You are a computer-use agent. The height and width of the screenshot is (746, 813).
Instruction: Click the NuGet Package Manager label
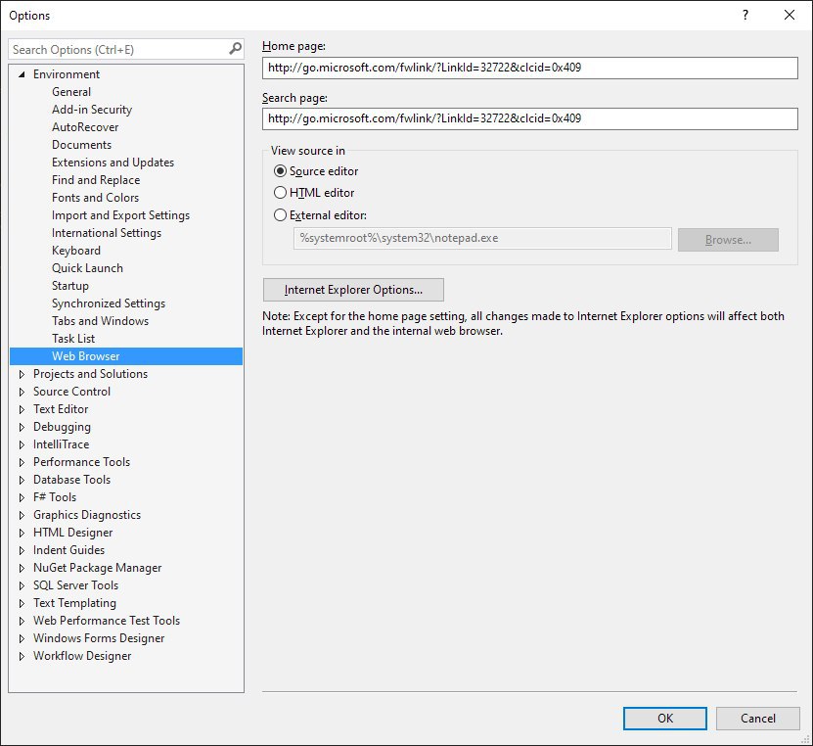tap(98, 568)
